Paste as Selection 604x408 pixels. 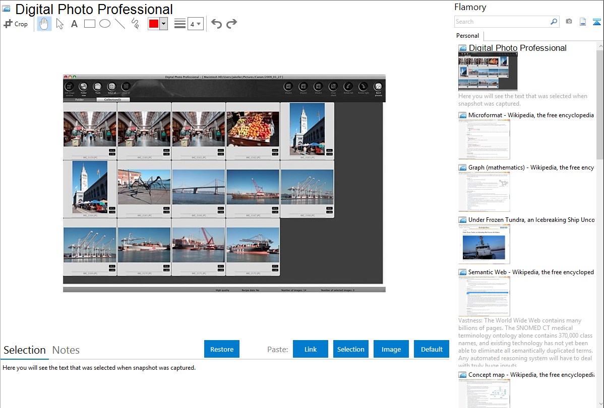click(350, 349)
